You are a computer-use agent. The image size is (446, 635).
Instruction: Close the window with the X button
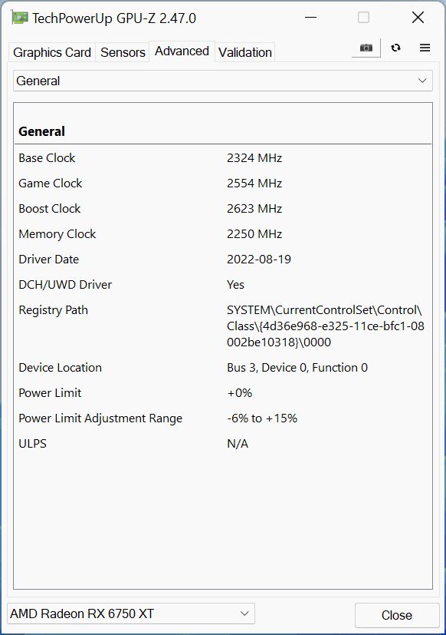(x=418, y=18)
